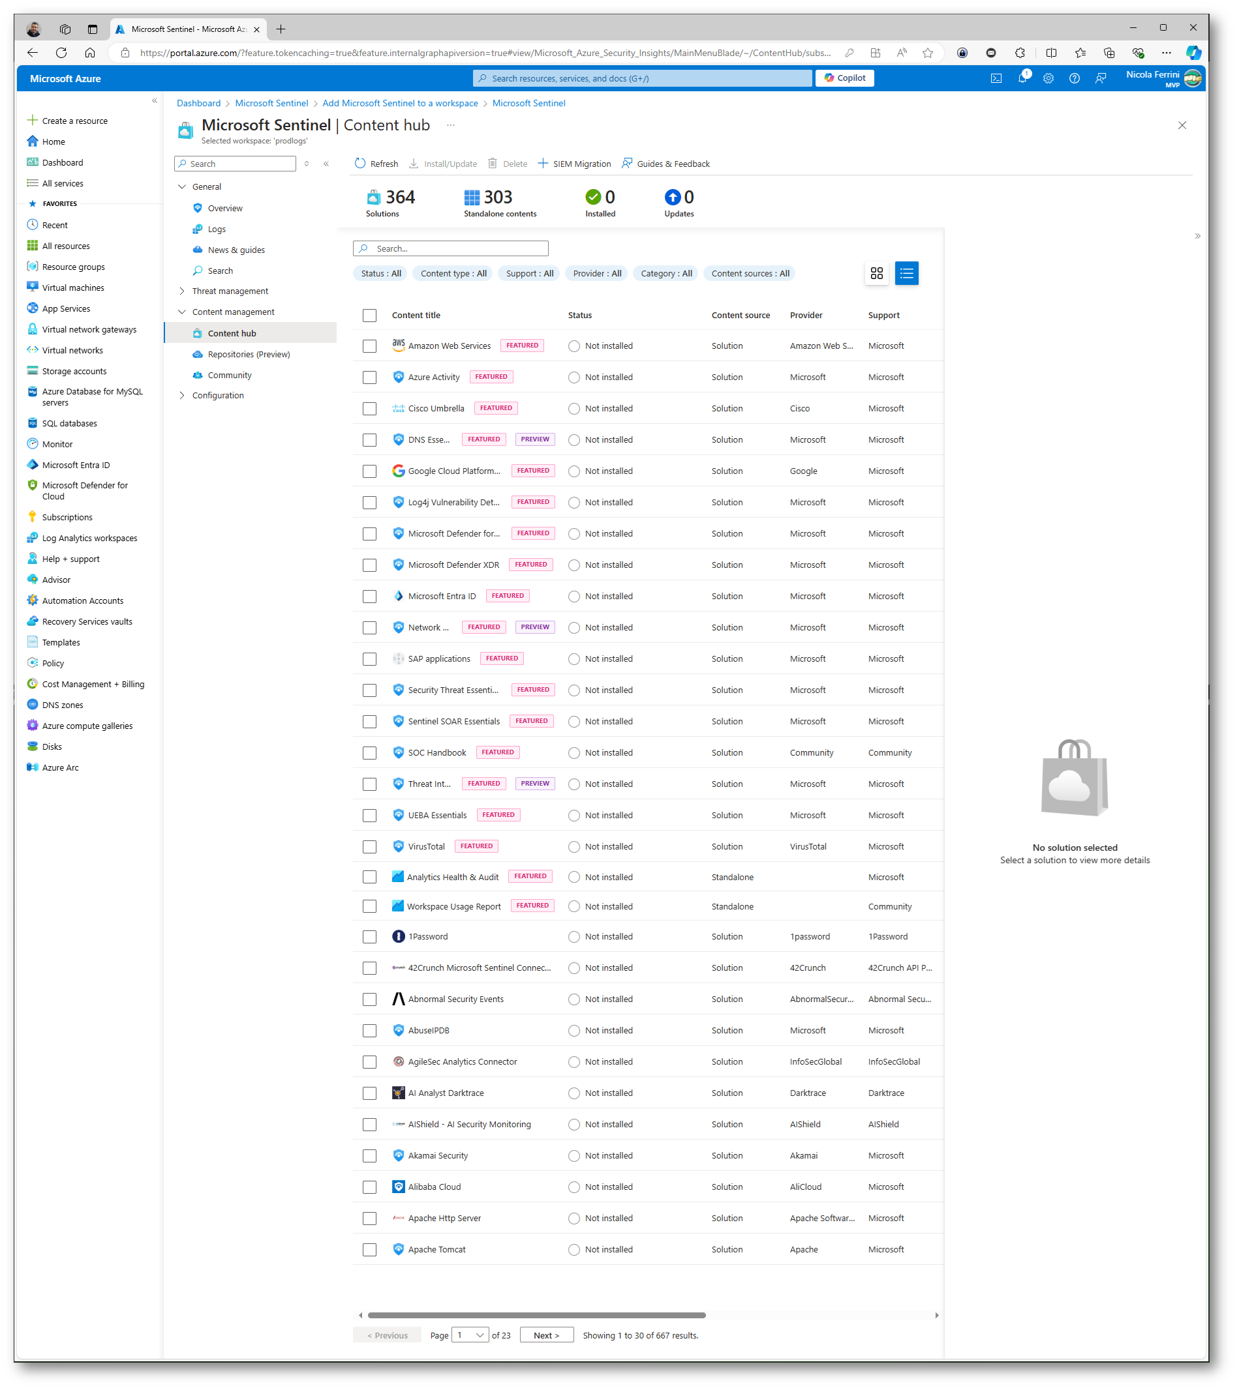Open Support : All filter
The image size is (1237, 1390).
(x=529, y=273)
